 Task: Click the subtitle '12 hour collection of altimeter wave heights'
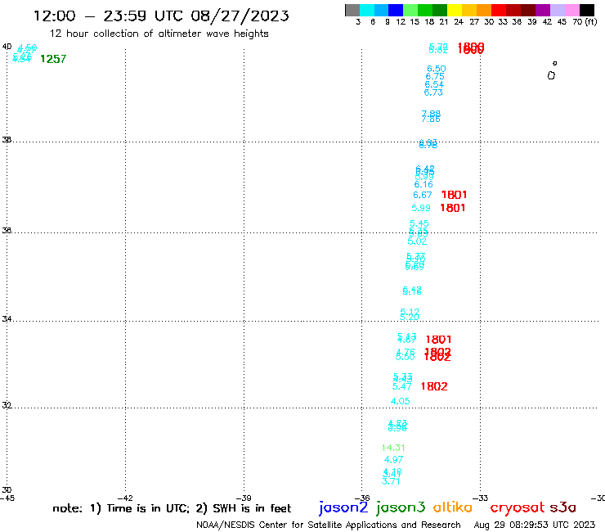pos(159,34)
